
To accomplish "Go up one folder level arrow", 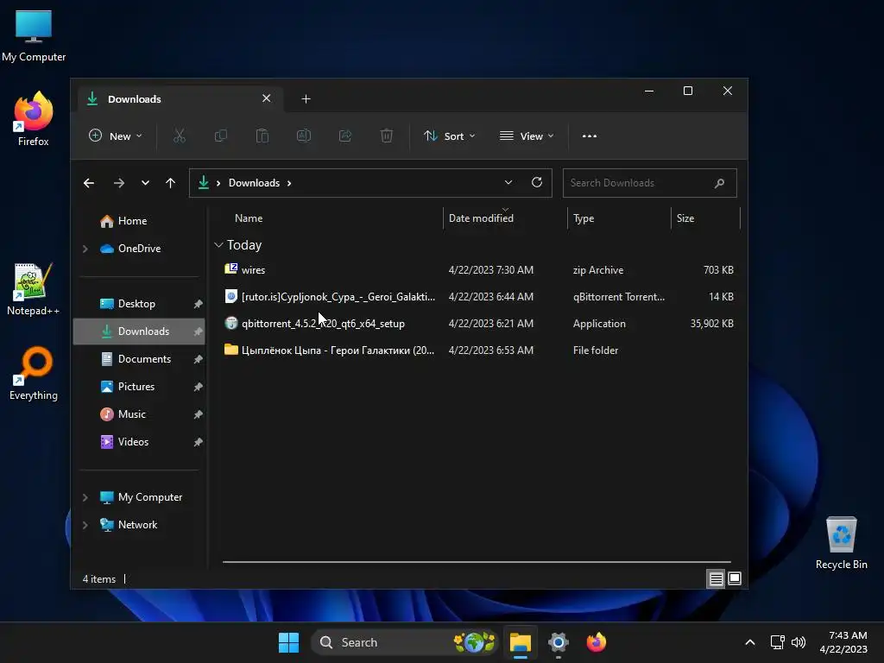I will (x=170, y=183).
